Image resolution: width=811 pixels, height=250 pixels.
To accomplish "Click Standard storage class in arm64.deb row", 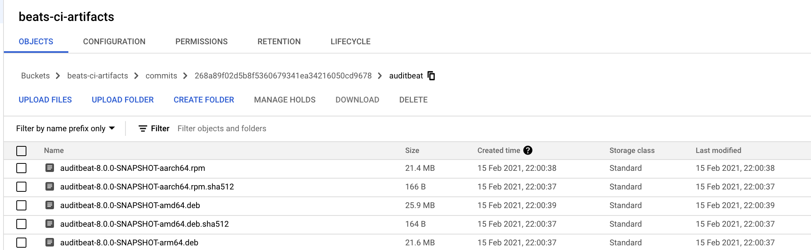I will [x=625, y=243].
